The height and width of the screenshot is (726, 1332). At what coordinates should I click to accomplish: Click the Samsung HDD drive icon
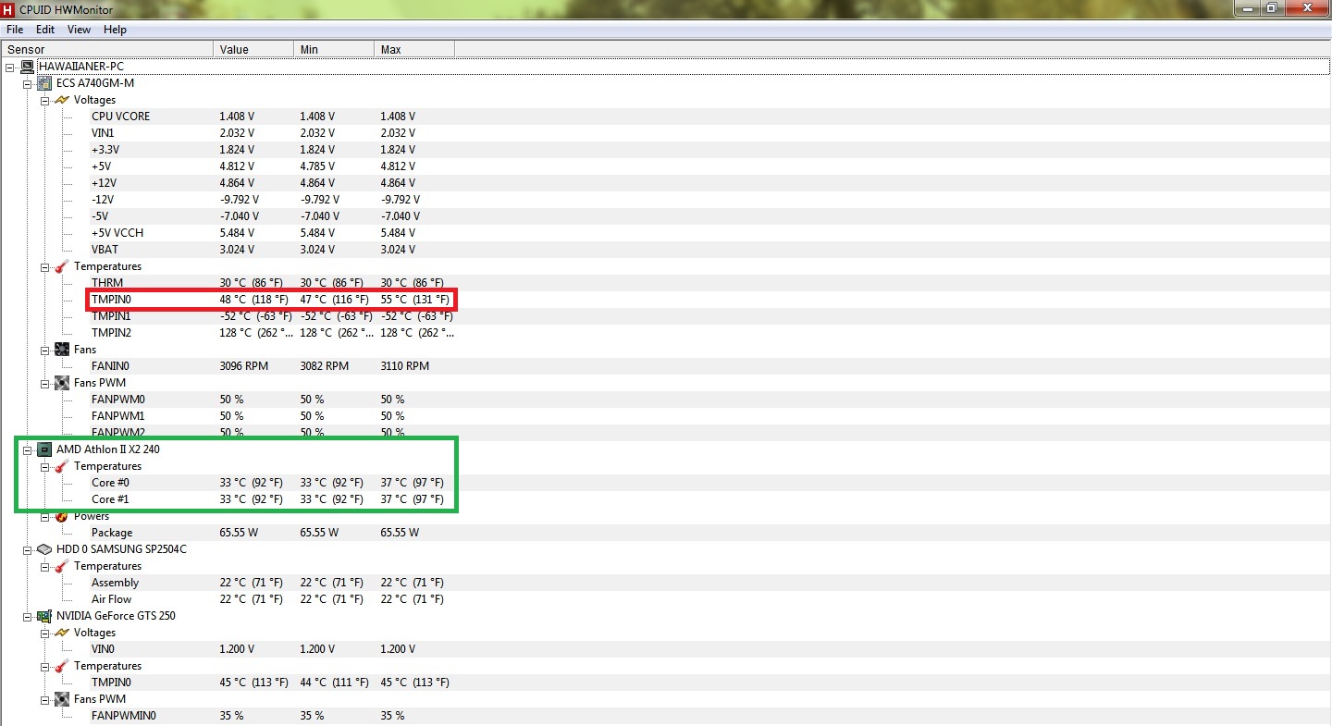(44, 549)
